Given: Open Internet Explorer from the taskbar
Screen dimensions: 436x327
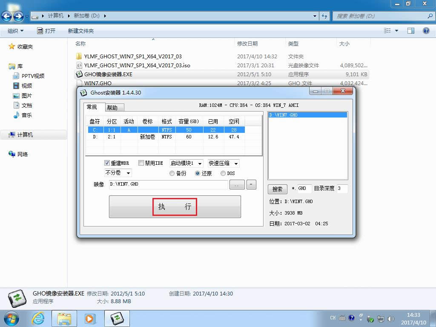Looking at the screenshot, I should point(38,318).
